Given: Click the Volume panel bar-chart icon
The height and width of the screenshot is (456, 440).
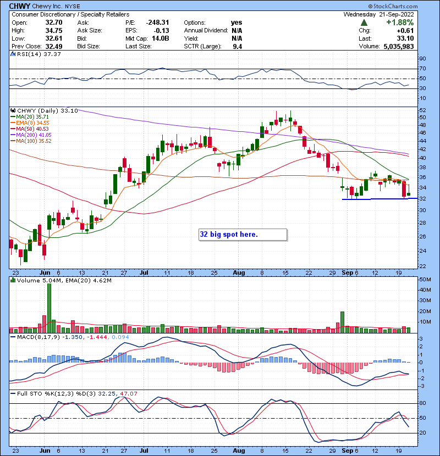Looking at the screenshot, I should [x=13, y=281].
